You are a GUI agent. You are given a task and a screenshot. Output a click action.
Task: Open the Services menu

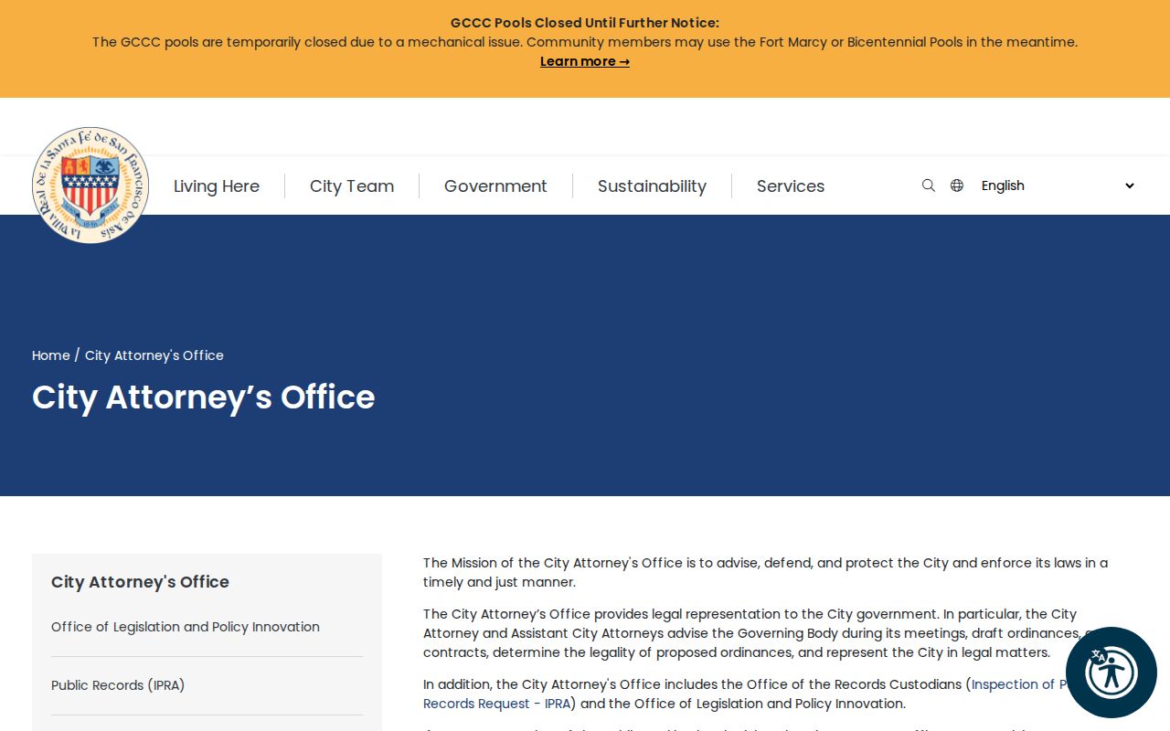tap(791, 186)
